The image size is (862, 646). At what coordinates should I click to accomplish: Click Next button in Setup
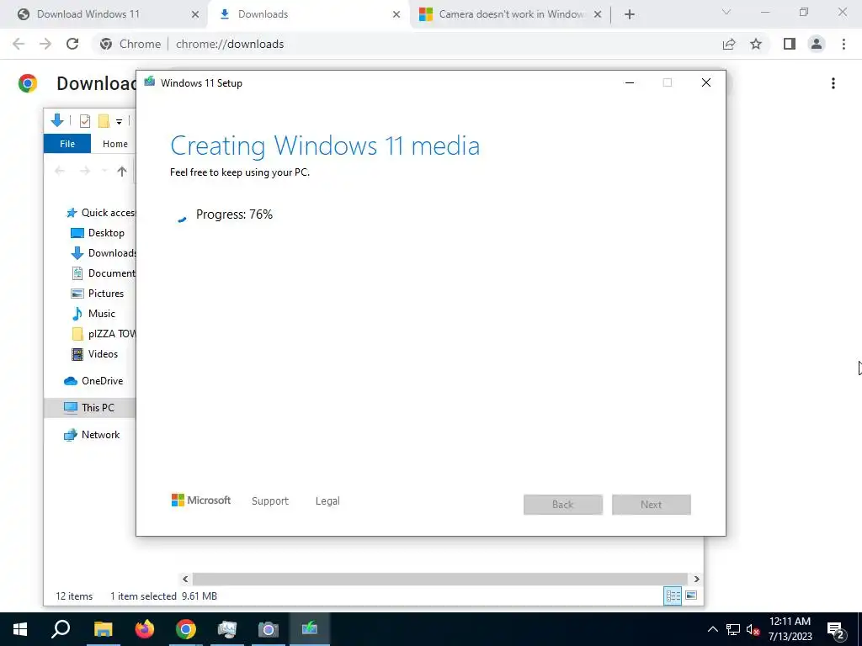click(652, 505)
